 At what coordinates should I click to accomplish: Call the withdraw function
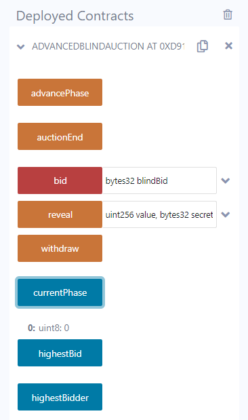(x=60, y=248)
